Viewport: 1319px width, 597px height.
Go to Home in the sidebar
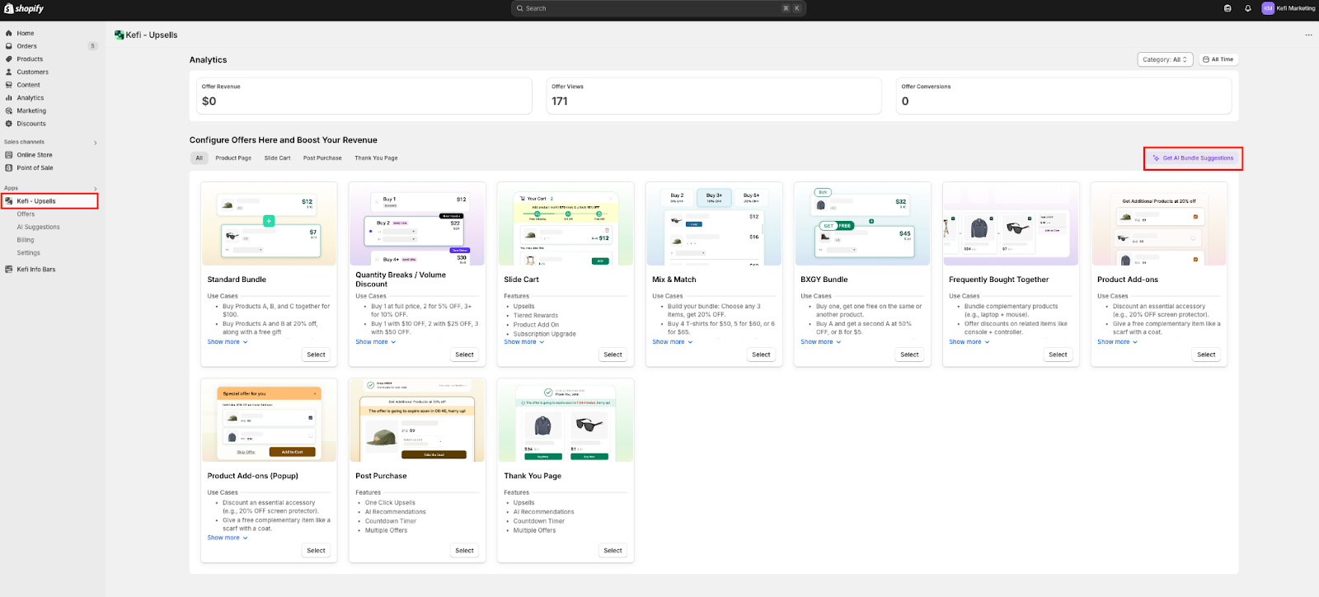click(26, 33)
